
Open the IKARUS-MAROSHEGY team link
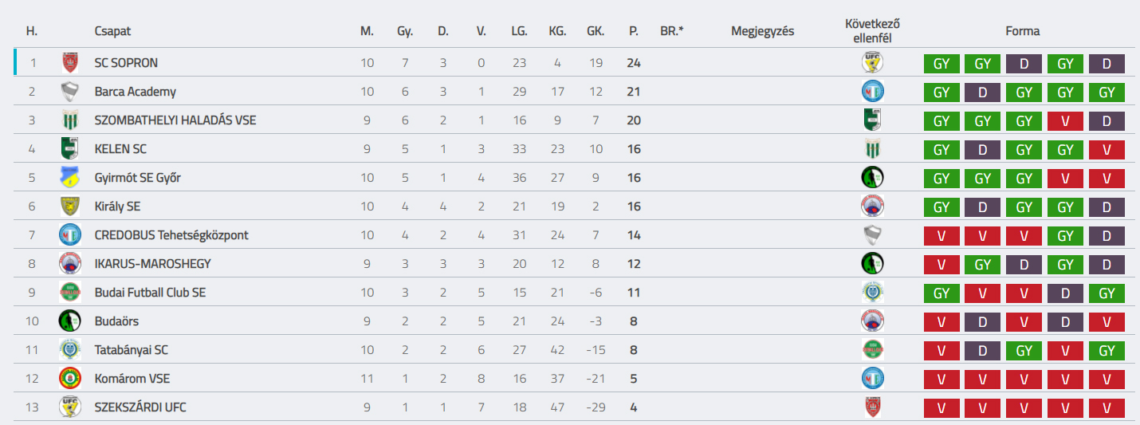pos(152,264)
